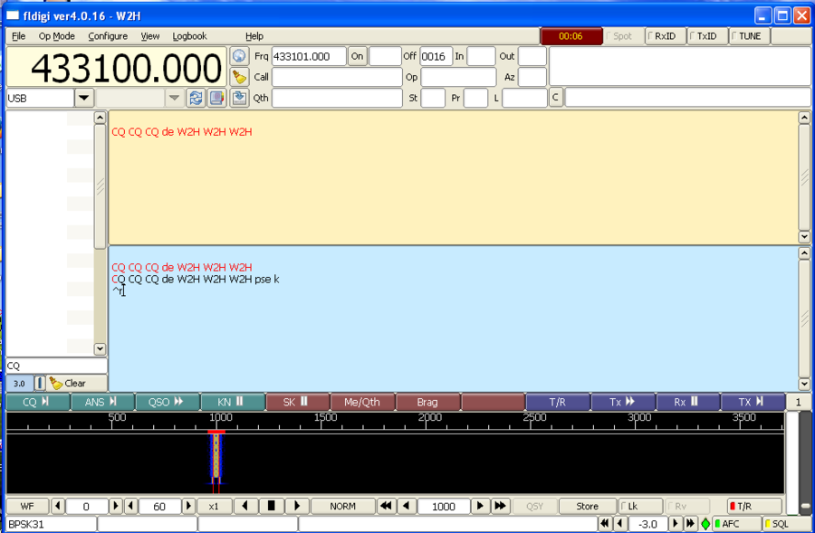Viewport: 815px width, 533px height.
Task: Click the Store frequency button
Action: (587, 507)
